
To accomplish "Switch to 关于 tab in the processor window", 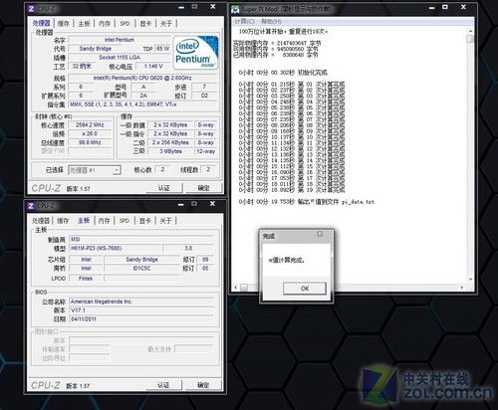I will [x=166, y=24].
